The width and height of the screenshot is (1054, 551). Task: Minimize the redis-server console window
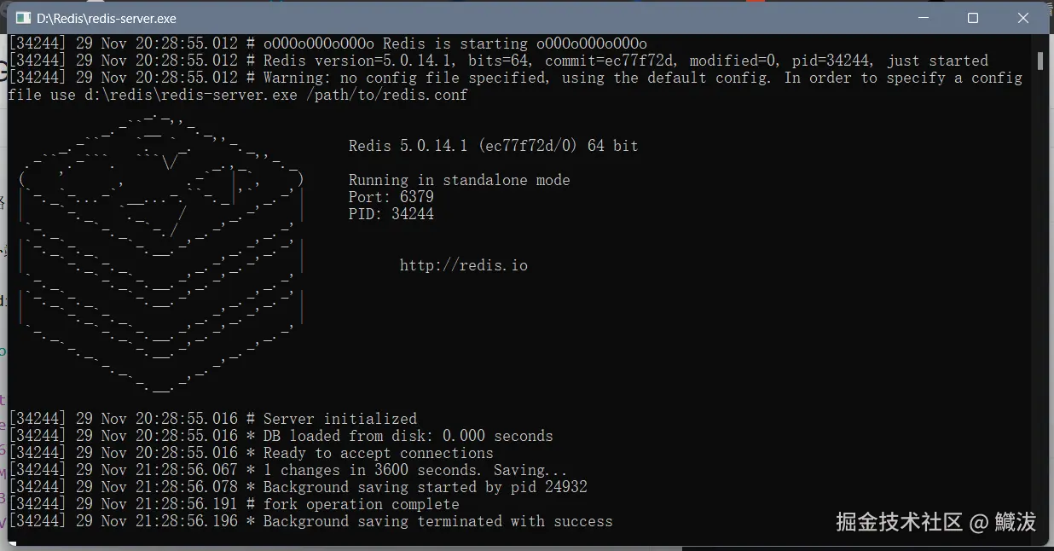[x=922, y=18]
